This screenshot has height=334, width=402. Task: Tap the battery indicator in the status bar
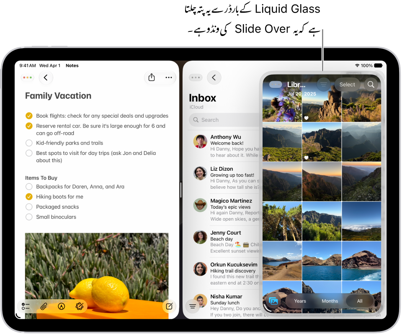pyautogui.click(x=379, y=66)
